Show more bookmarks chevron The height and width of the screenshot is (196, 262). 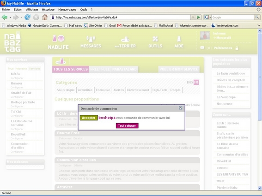[x=258, y=25]
